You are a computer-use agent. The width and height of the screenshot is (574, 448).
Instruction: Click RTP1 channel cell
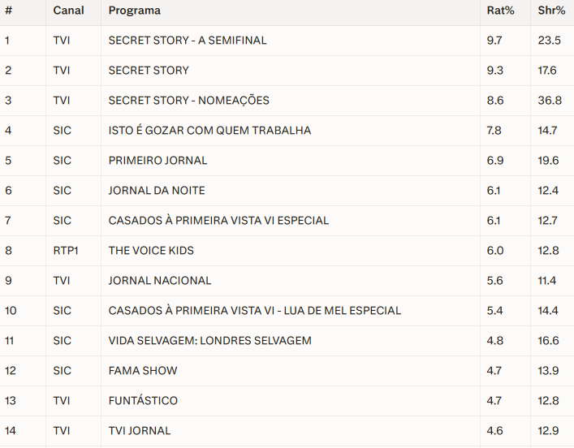(66, 251)
